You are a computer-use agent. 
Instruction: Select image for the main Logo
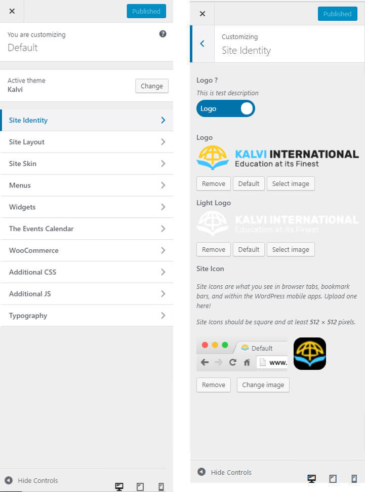[x=291, y=183]
